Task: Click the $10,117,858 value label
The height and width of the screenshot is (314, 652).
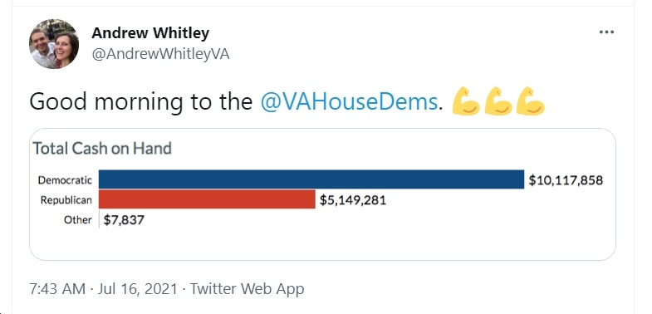Action: coord(566,180)
